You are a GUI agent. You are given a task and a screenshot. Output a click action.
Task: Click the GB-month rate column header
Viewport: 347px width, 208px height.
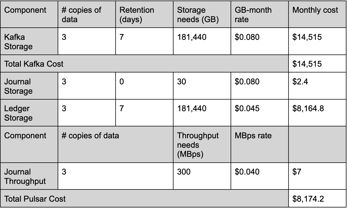[x=253, y=15]
